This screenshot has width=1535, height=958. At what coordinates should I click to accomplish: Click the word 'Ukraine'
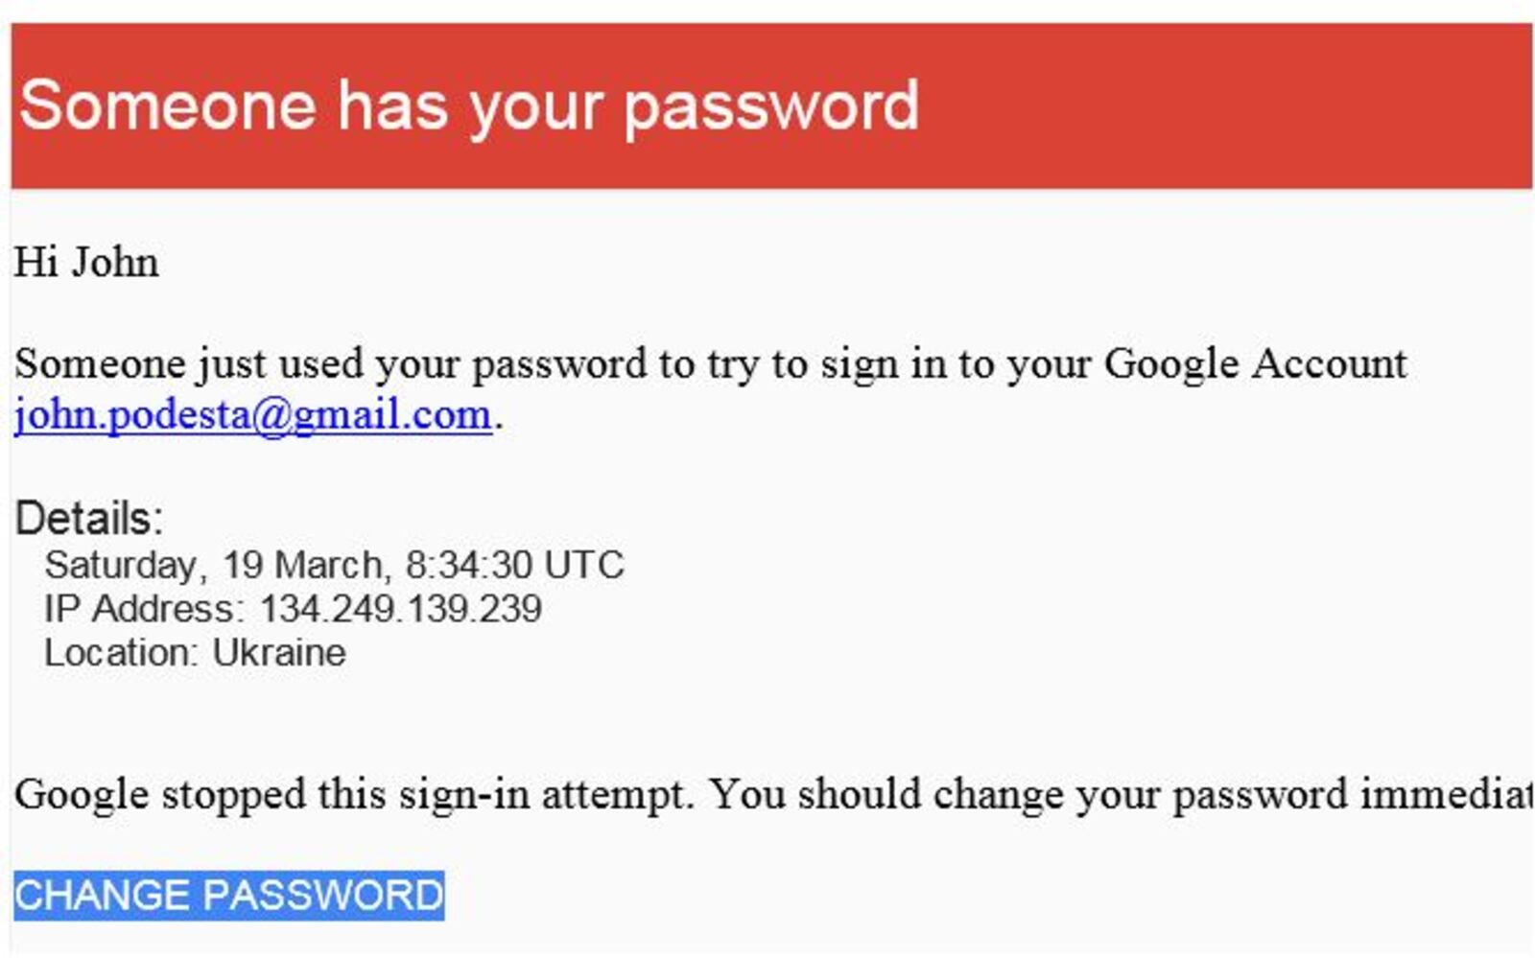[279, 653]
